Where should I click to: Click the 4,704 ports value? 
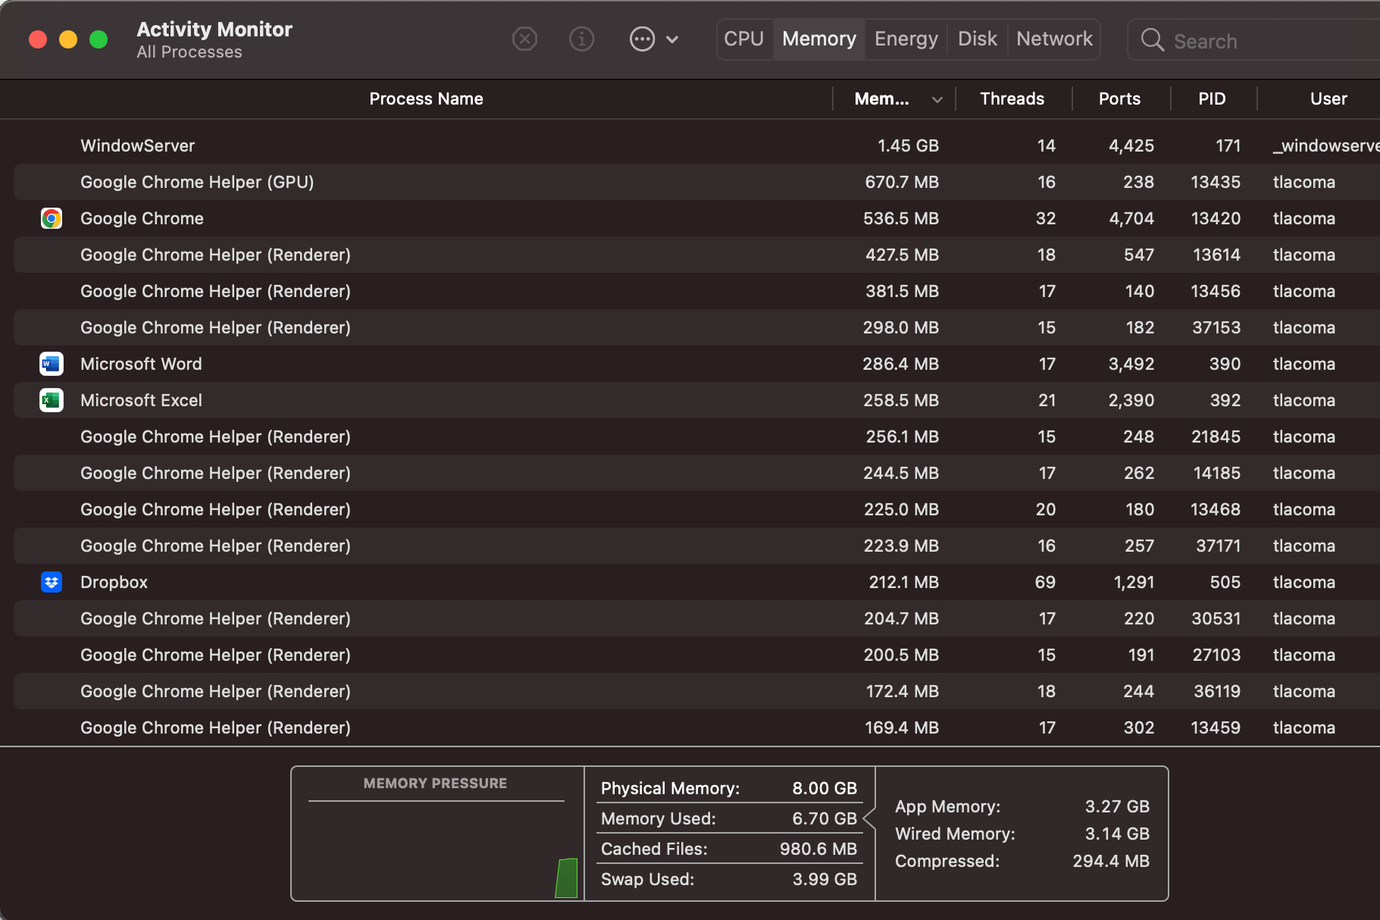1131,218
